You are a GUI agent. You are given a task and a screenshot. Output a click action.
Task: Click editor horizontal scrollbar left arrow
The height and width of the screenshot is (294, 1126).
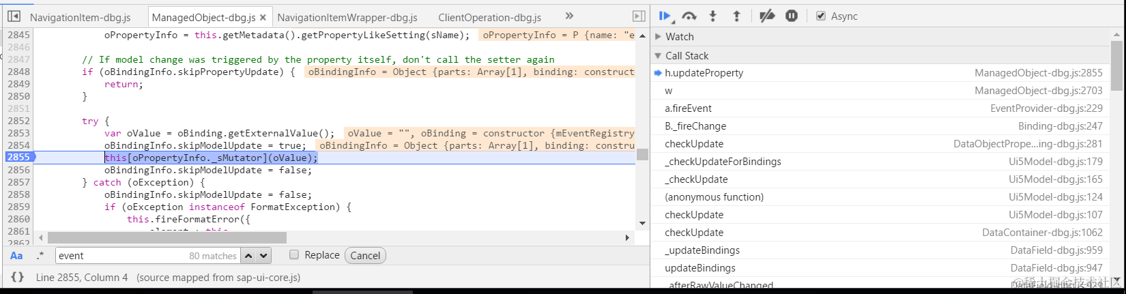[x=41, y=237]
